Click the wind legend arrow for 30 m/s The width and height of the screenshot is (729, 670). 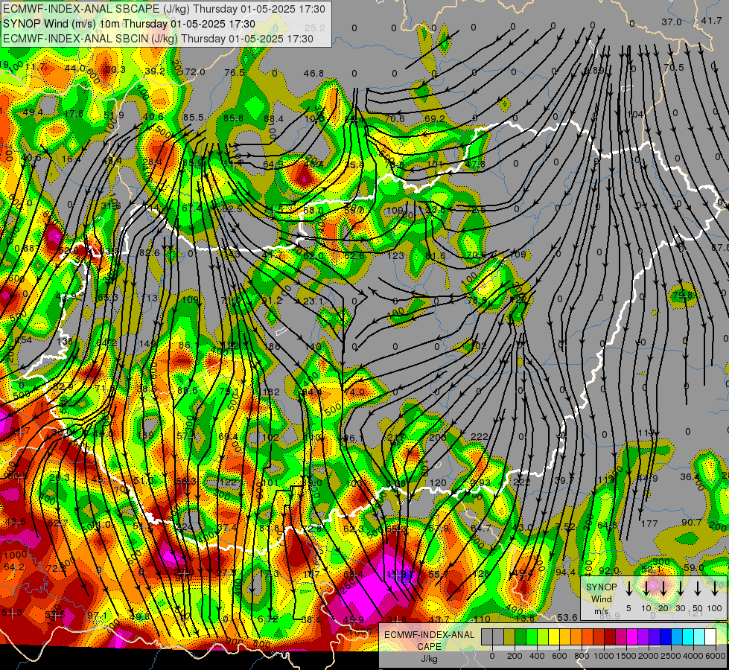[x=680, y=589]
